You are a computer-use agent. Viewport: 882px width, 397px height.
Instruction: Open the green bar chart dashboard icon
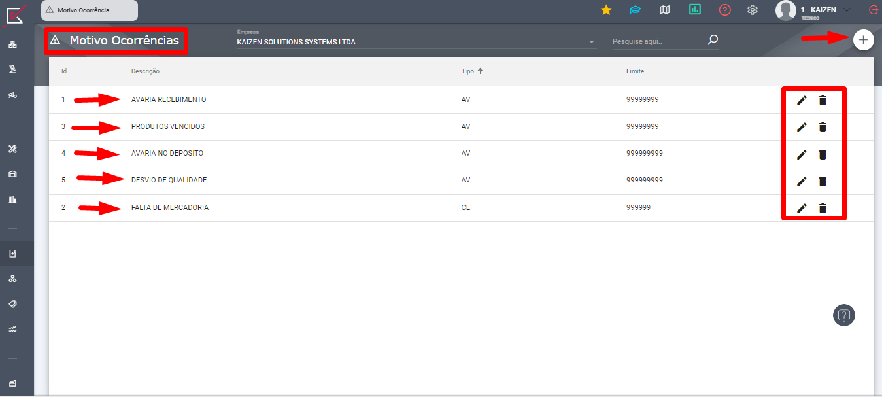pyautogui.click(x=695, y=9)
